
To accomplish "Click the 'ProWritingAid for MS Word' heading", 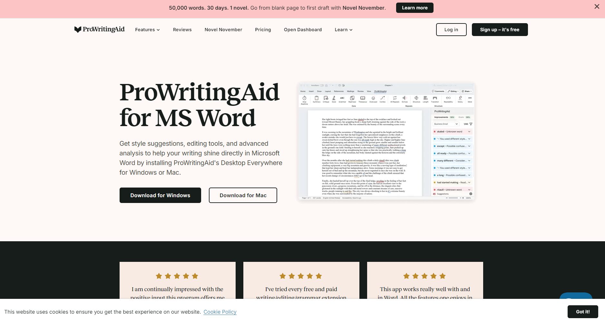I will (199, 105).
